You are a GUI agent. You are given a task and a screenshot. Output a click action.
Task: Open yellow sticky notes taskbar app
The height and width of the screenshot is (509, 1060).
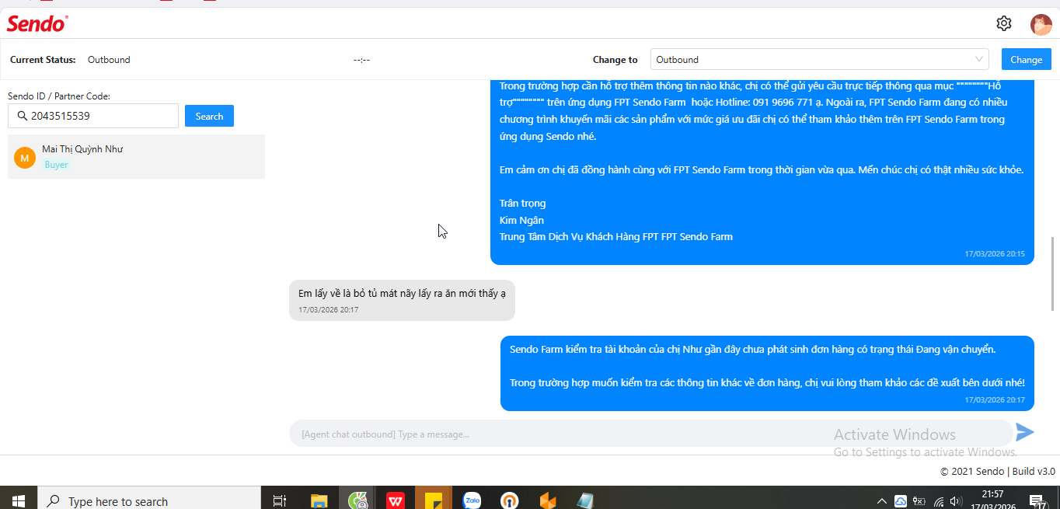point(434,501)
